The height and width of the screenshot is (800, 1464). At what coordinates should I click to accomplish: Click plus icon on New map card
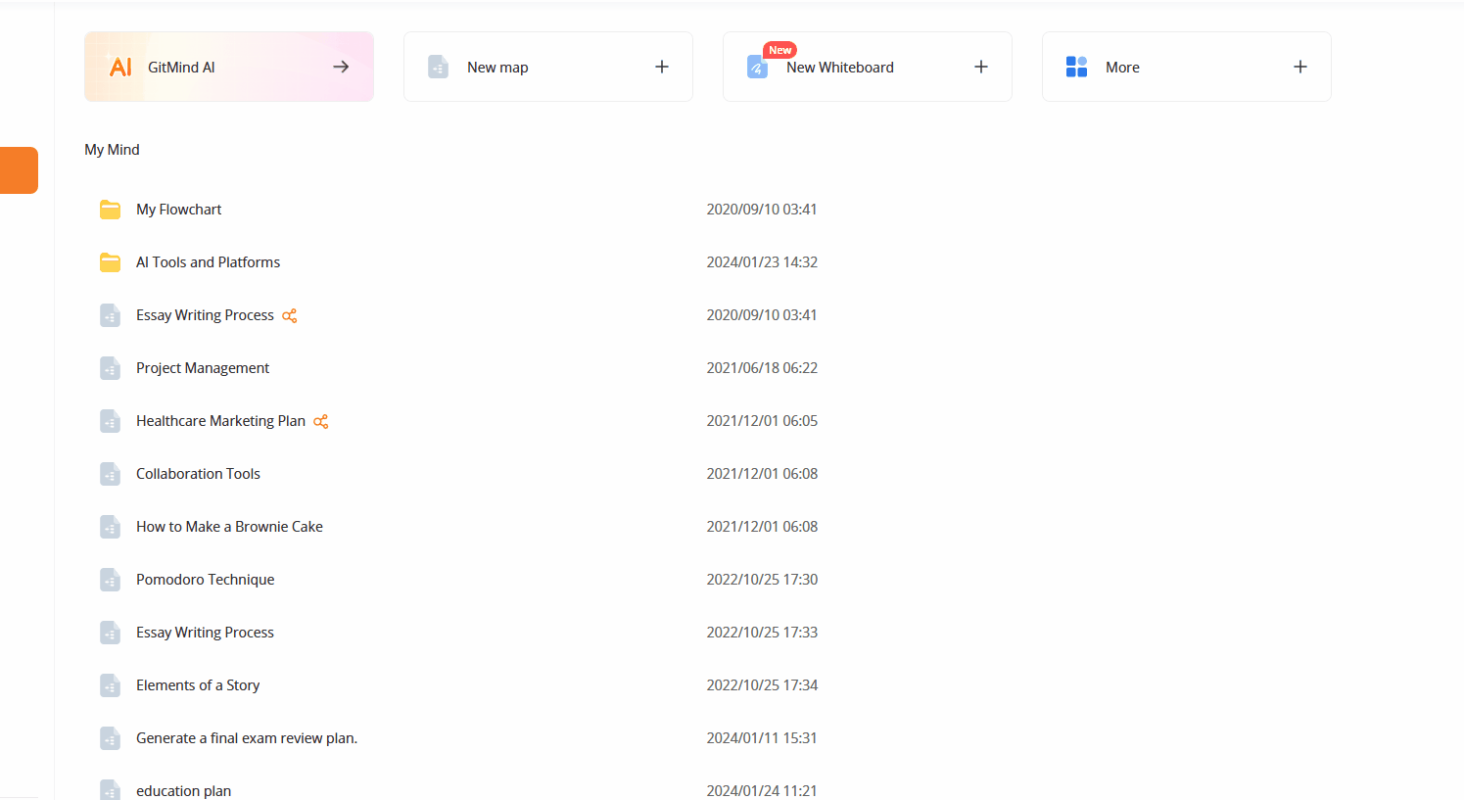pos(662,67)
